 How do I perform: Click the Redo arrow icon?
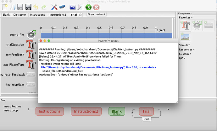[44, 7]
